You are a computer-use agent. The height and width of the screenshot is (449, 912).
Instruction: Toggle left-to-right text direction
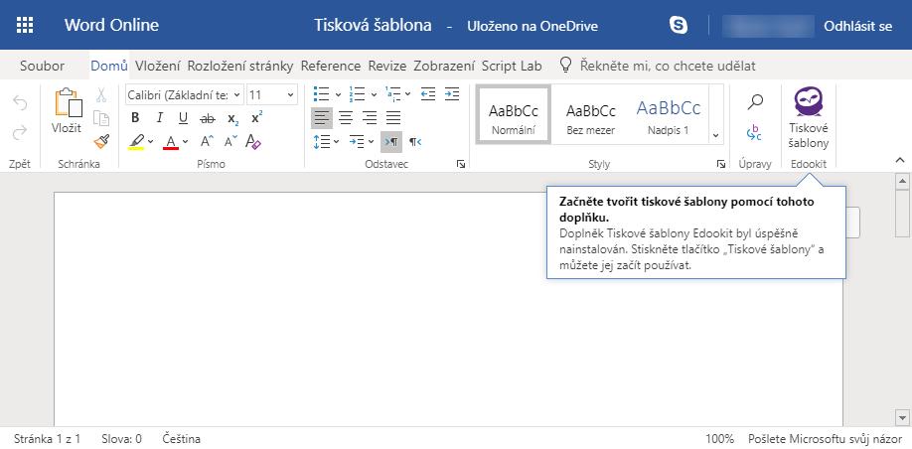pyautogui.click(x=391, y=142)
